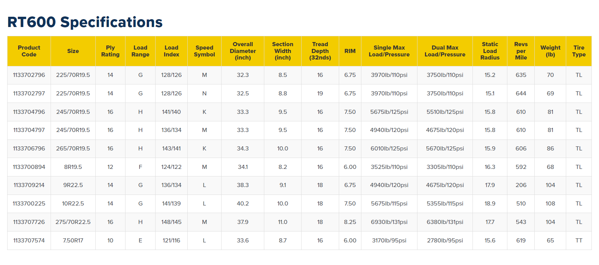Click the TT tire type cell
The image size is (599, 265).
click(579, 240)
